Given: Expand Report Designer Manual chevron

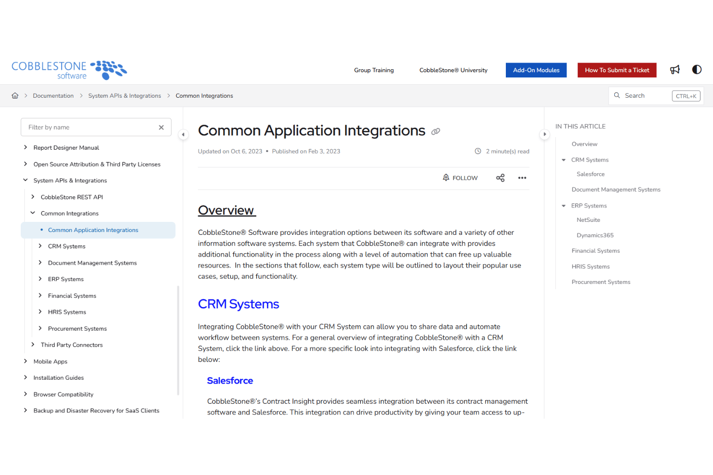Looking at the screenshot, I should tap(26, 147).
